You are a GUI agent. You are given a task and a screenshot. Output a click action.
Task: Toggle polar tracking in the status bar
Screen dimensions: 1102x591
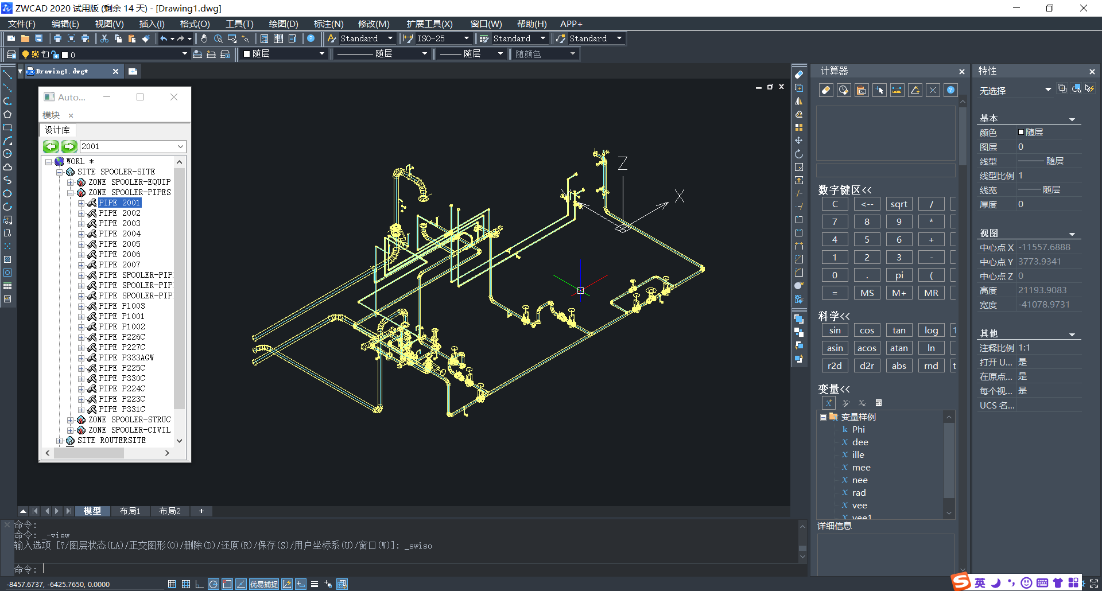coord(213,584)
